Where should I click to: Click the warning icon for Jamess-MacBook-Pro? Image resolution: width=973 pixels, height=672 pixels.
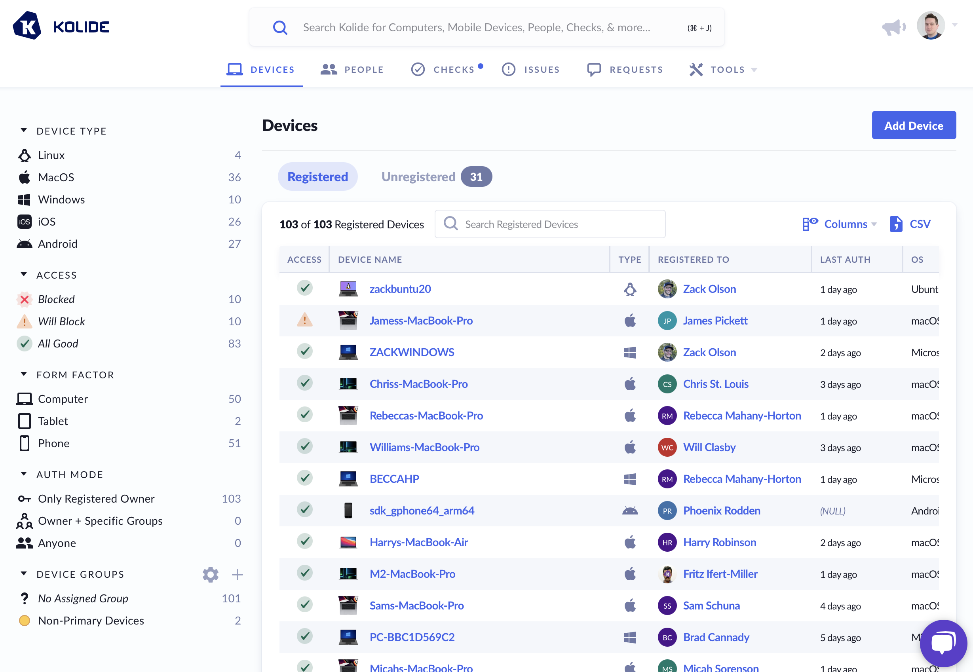click(304, 321)
